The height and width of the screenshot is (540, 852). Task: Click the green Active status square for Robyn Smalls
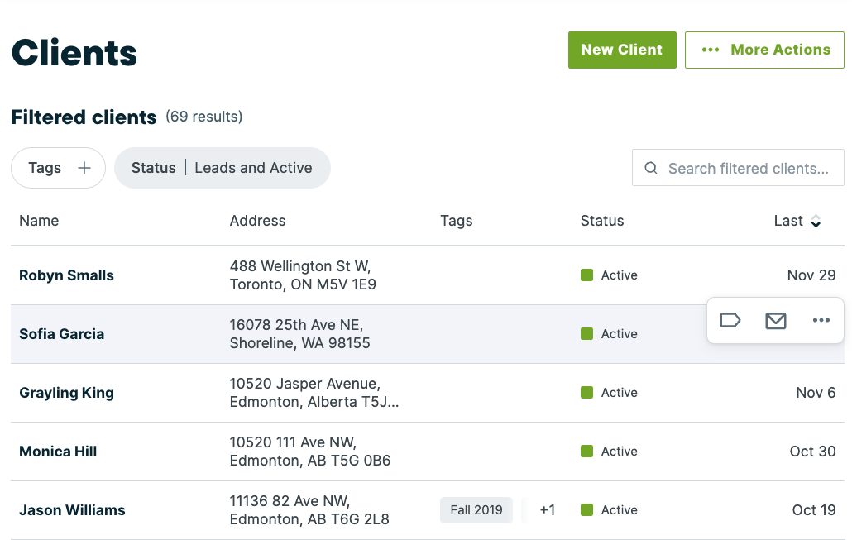click(x=587, y=275)
